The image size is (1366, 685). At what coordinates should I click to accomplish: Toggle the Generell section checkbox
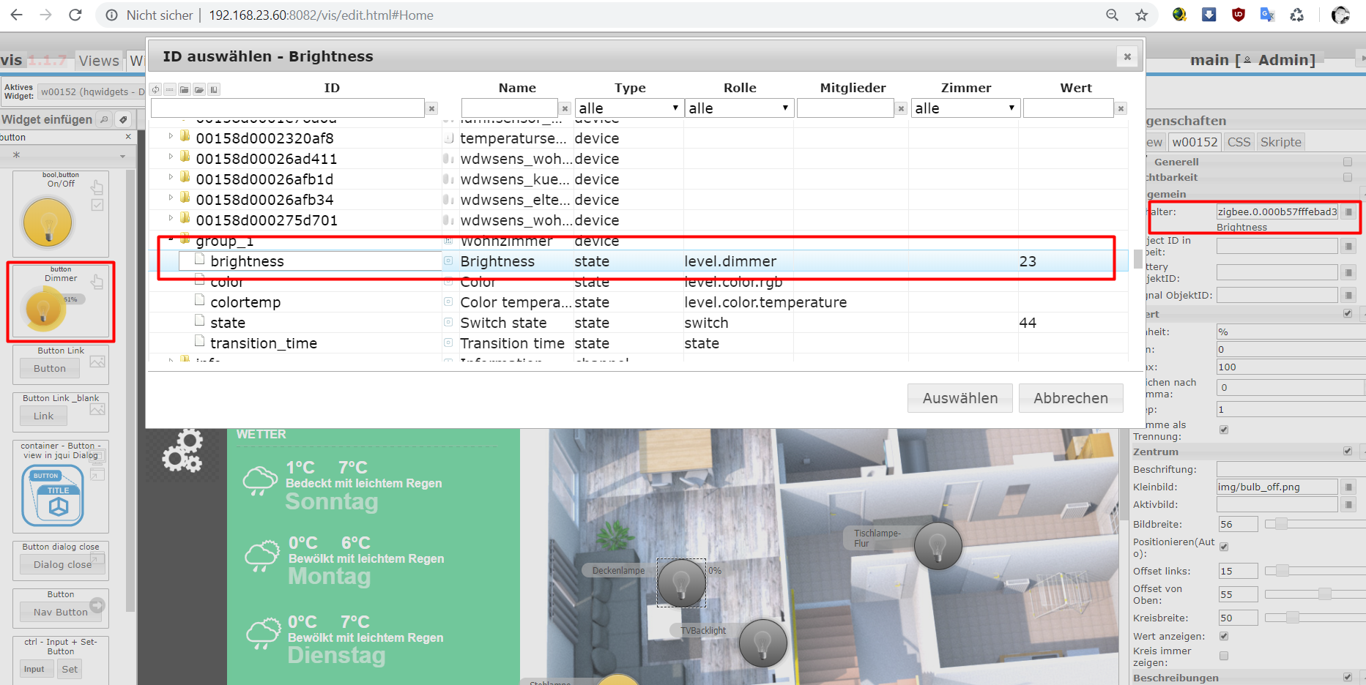pos(1348,162)
